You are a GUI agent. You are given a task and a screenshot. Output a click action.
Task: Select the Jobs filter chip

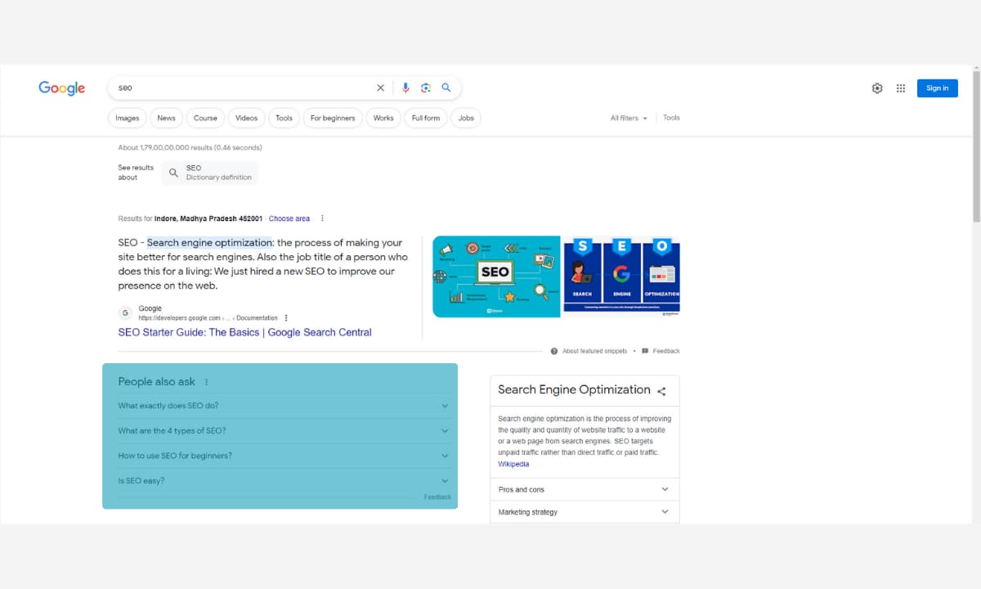pyautogui.click(x=466, y=118)
